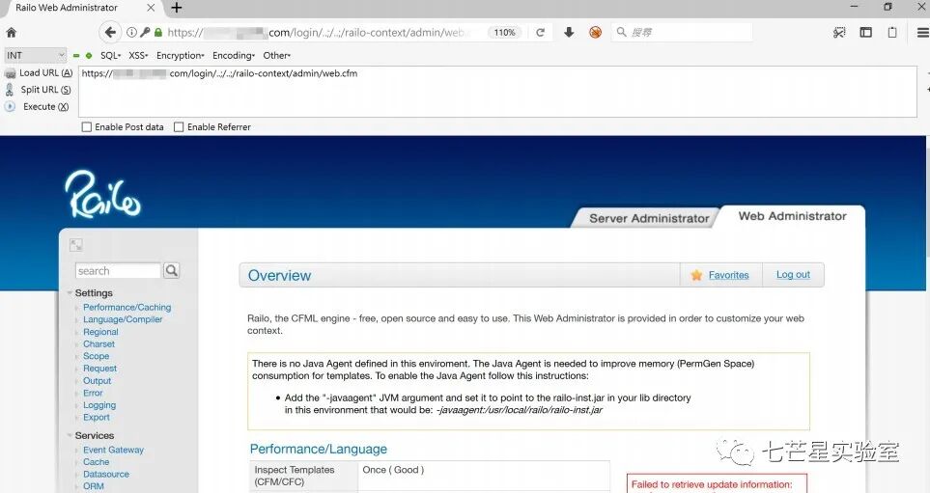Viewport: 930px width, 493px height.
Task: Open site info icon in address bar
Action: [x=131, y=32]
